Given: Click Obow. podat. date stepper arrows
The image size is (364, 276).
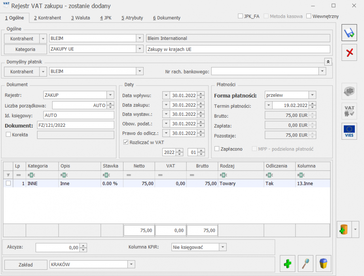Looking at the screenshot, I should 201,124.
